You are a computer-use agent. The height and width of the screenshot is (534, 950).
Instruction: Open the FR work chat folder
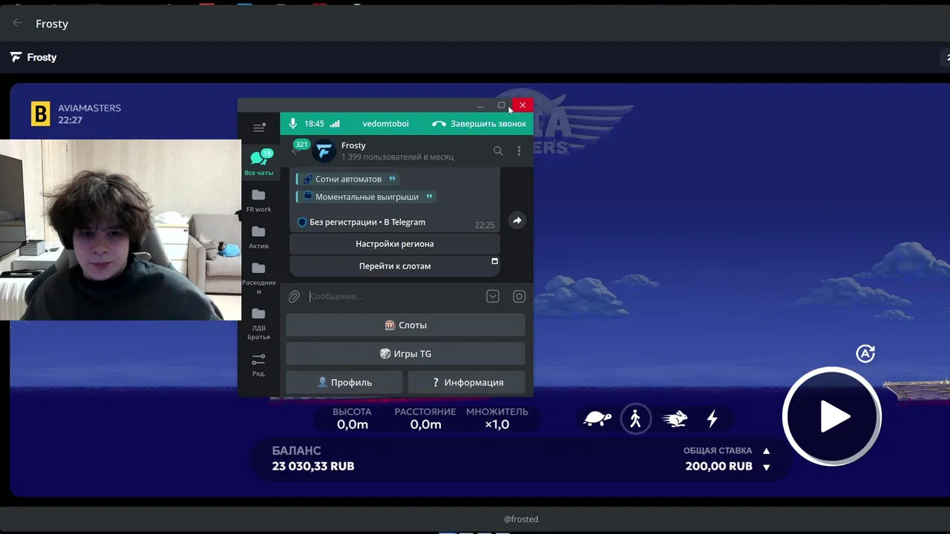[x=259, y=200]
